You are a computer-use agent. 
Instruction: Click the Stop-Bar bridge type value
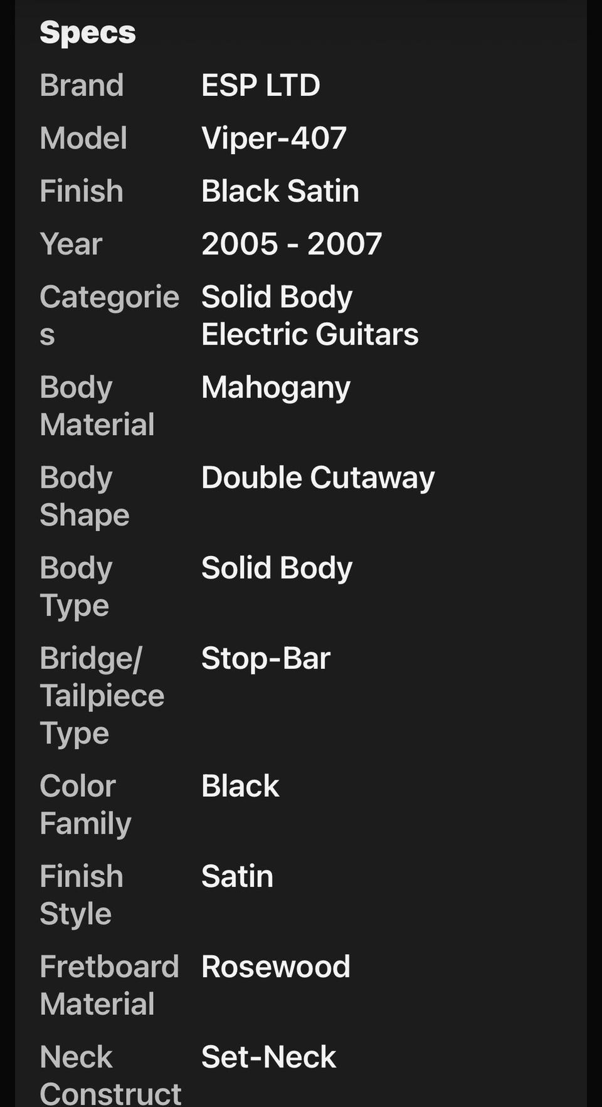pos(265,658)
